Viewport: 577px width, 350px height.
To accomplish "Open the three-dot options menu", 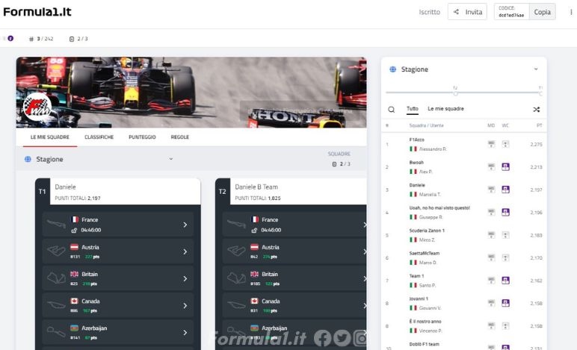I will point(570,12).
